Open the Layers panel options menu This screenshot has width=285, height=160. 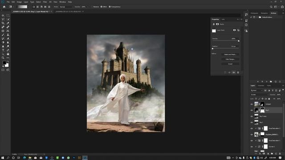[283, 86]
